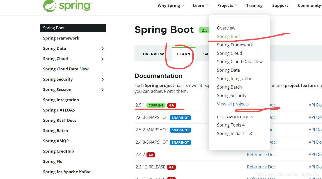Open Reference Doc. for version 2.4.7
This screenshot has height=179, width=322.
click(262, 154)
